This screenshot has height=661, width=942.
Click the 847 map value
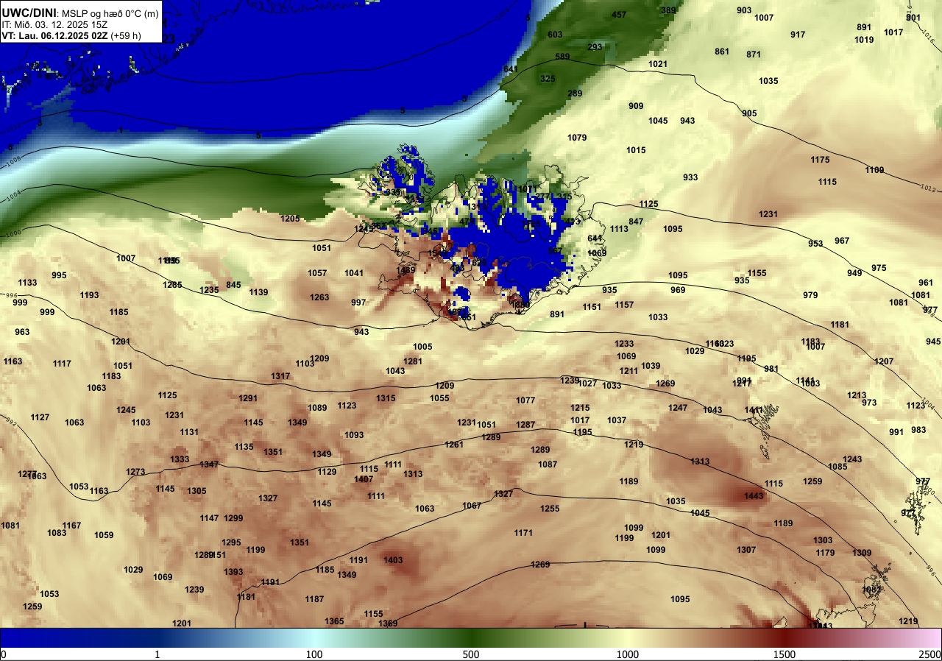click(636, 222)
